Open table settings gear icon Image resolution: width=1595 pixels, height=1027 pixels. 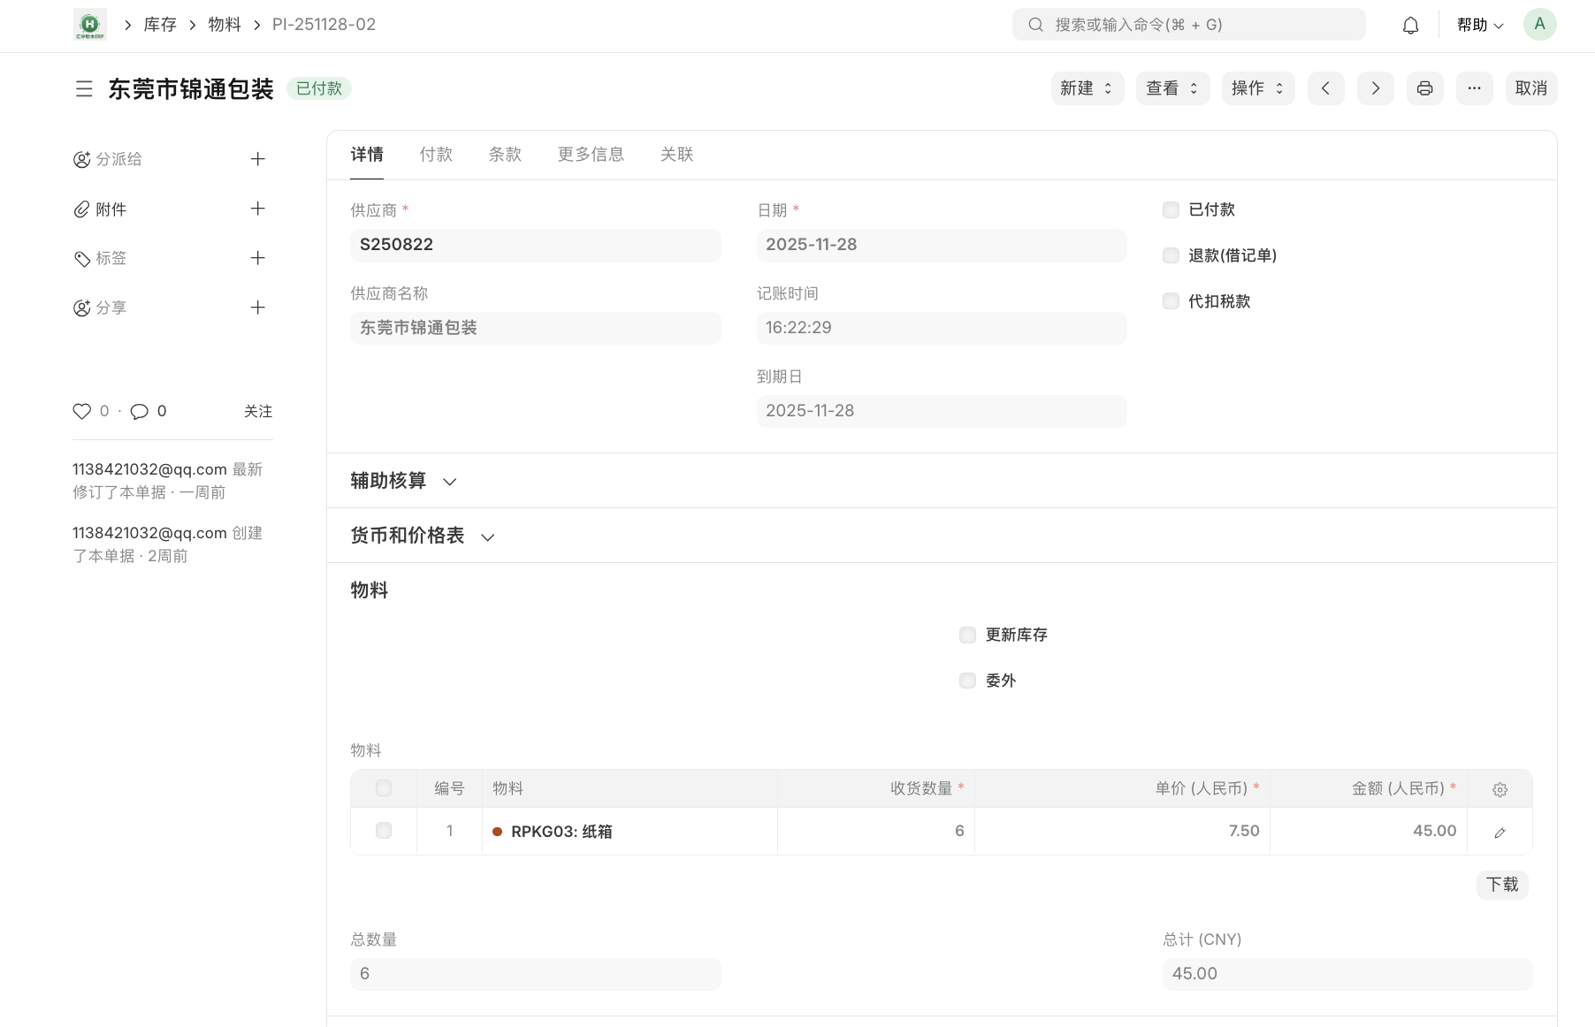[x=1500, y=790]
